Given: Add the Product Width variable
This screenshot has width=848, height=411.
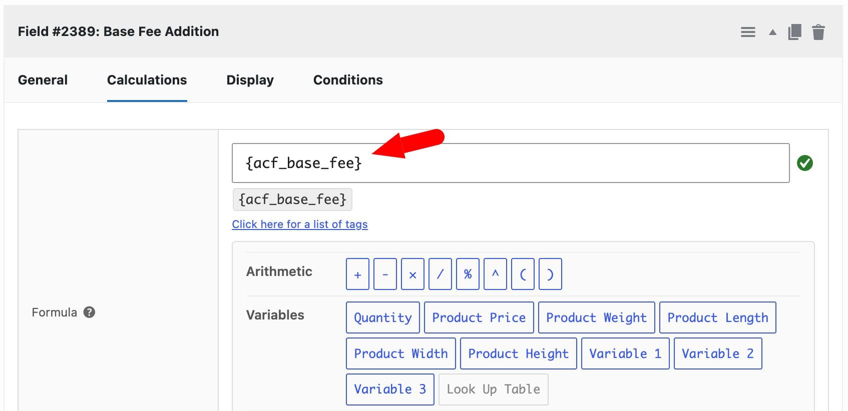Looking at the screenshot, I should [401, 353].
